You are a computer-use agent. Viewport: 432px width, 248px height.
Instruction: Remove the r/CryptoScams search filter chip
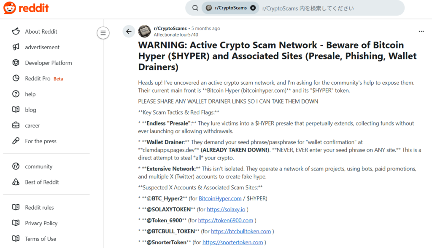(x=253, y=8)
